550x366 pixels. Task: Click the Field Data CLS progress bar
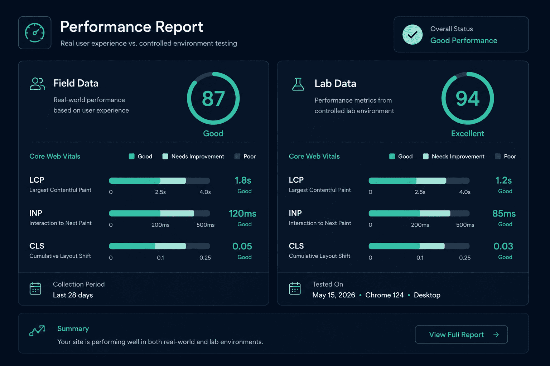click(x=159, y=246)
